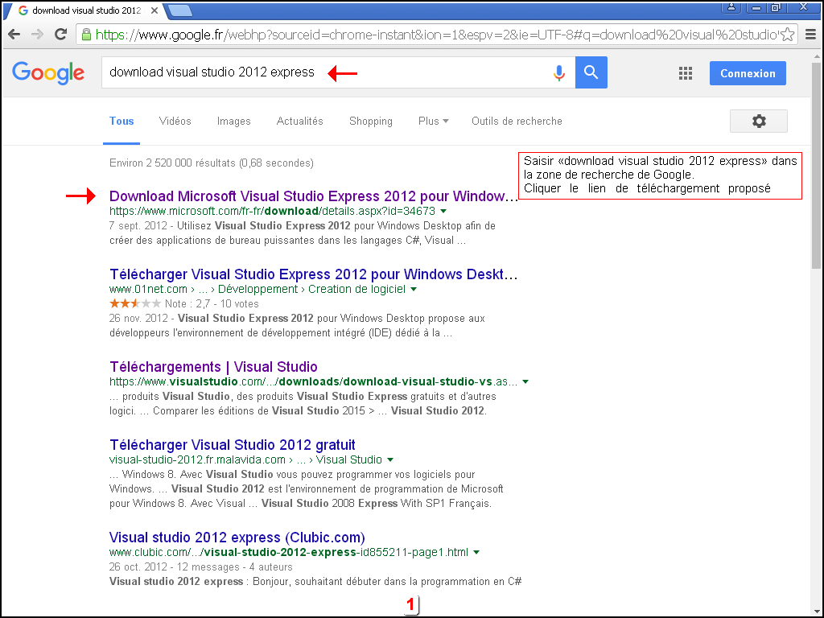The height and width of the screenshot is (618, 824).
Task: Click the browser back arrow
Action: coord(14,35)
